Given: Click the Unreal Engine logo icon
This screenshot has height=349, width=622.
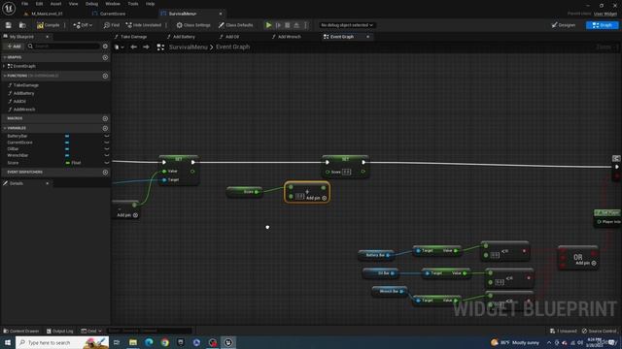Looking at the screenshot, I should click(9, 8).
